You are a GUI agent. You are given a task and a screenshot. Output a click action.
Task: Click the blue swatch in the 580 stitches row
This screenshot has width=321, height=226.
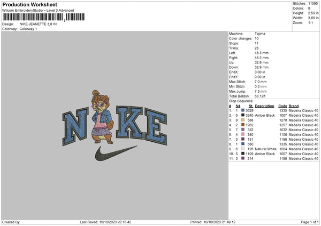tap(243, 144)
